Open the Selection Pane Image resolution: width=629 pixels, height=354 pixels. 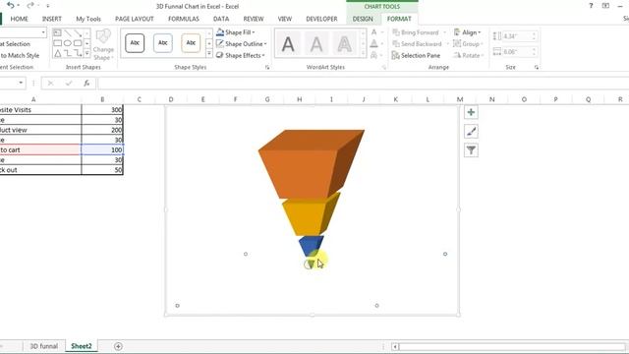click(416, 55)
